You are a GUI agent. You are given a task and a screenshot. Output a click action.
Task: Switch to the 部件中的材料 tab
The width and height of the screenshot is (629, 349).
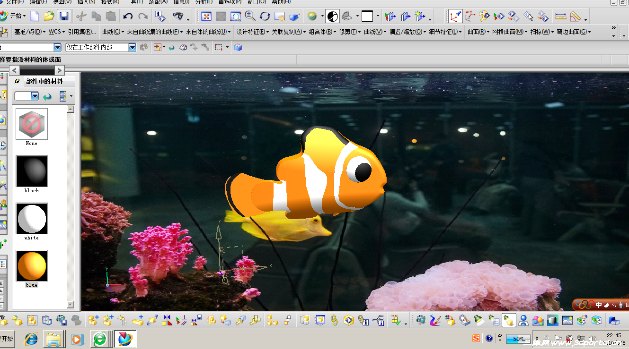(44, 81)
